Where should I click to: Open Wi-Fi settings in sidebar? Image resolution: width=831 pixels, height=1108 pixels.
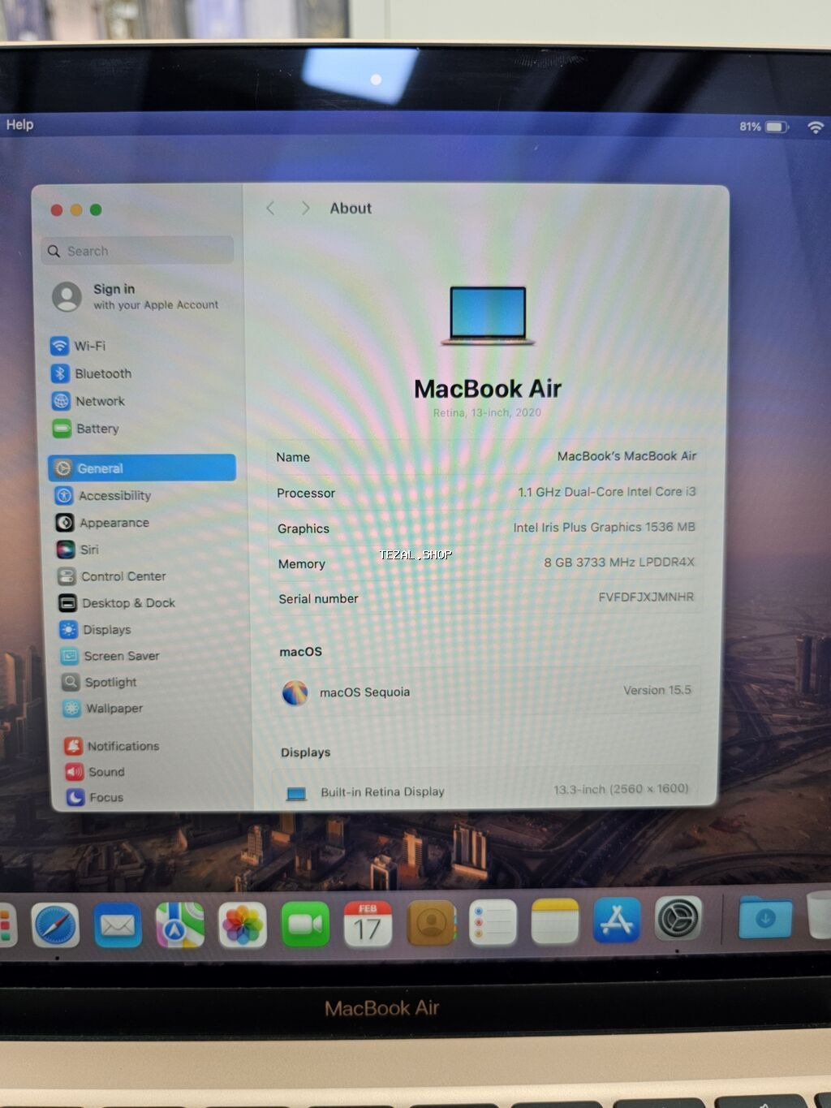pos(89,346)
